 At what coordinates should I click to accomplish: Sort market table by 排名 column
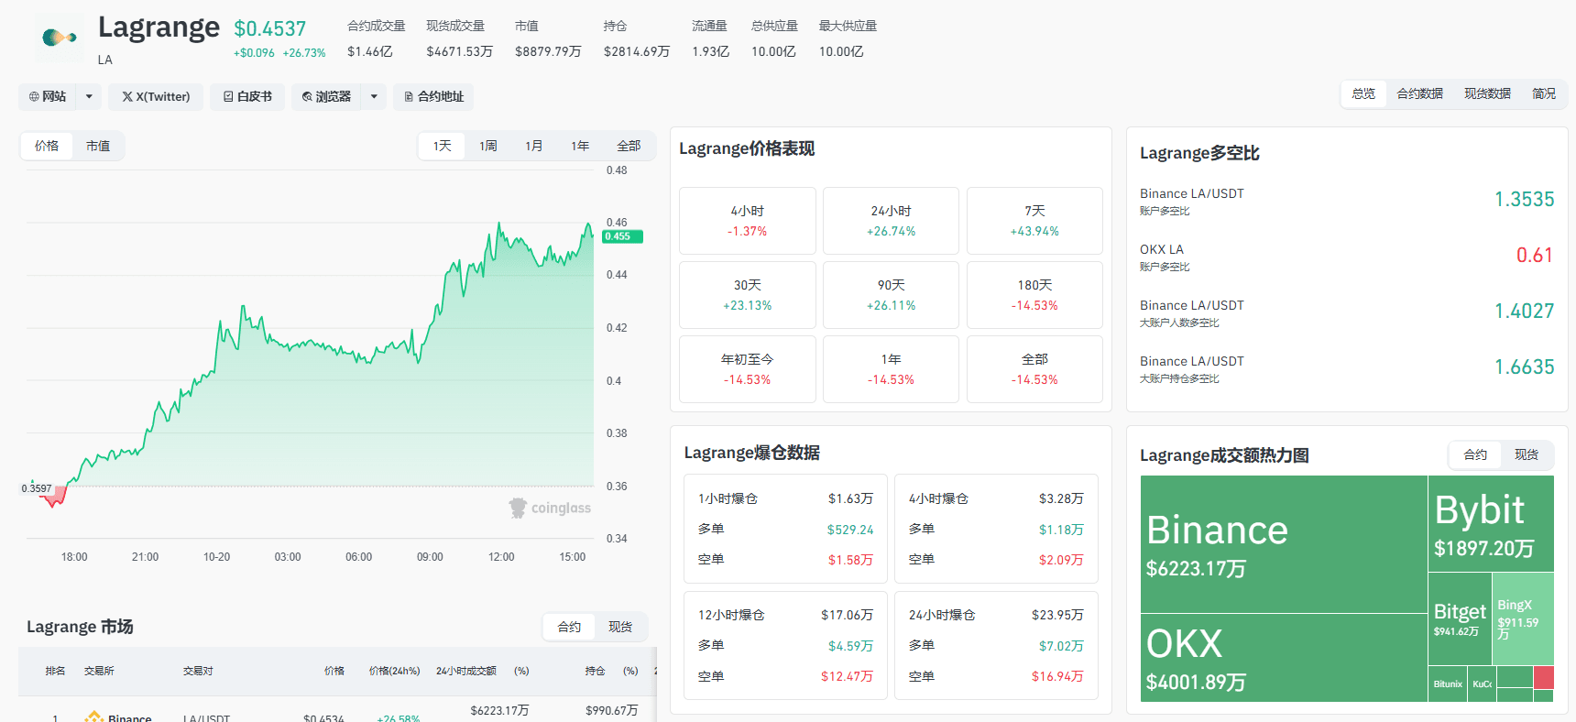[x=56, y=671]
